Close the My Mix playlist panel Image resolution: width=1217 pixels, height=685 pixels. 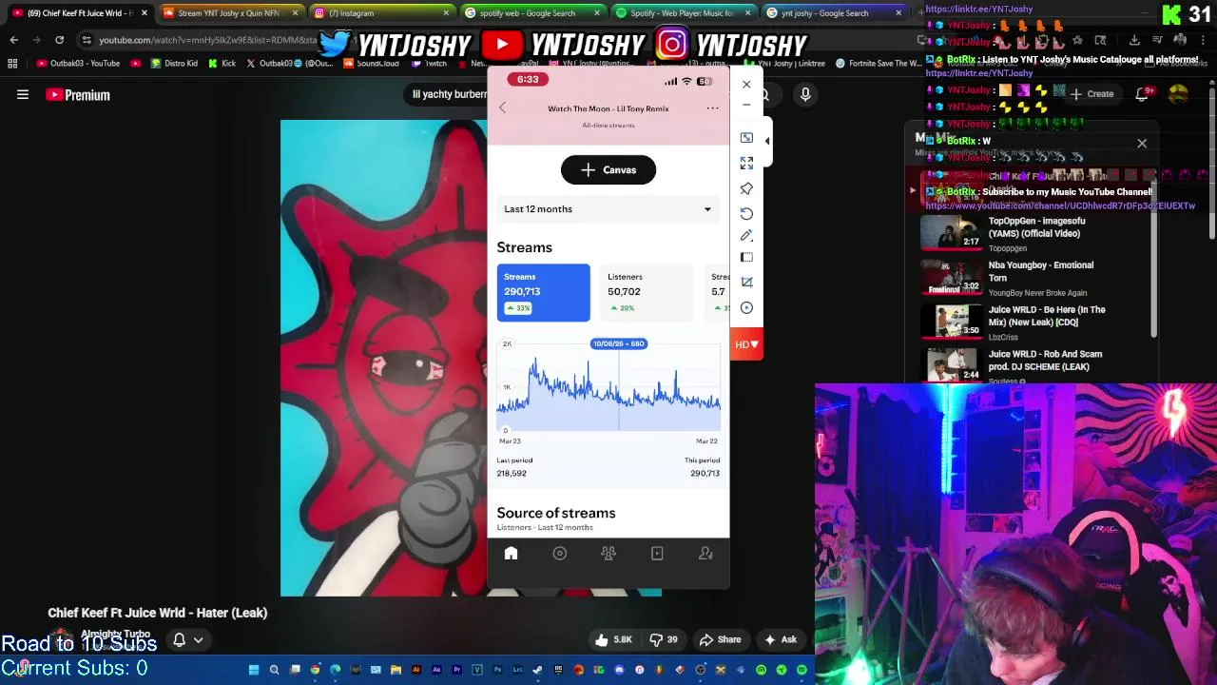pos(1142,144)
